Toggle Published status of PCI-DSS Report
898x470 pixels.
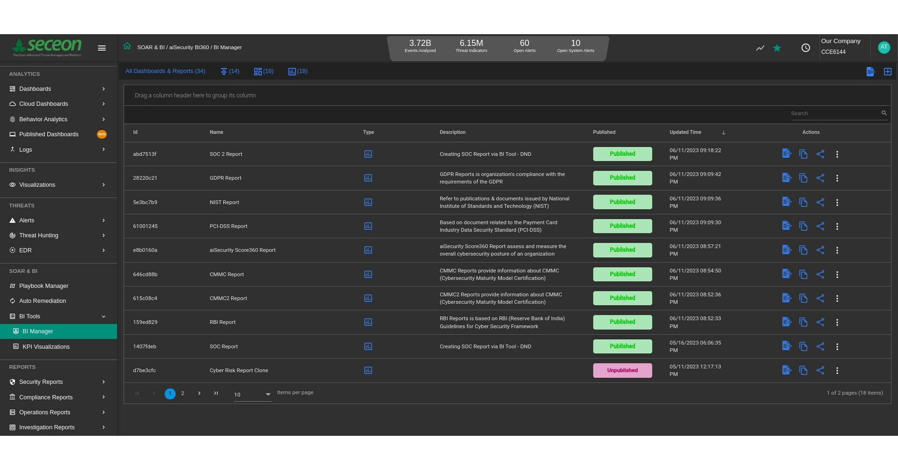(x=622, y=226)
